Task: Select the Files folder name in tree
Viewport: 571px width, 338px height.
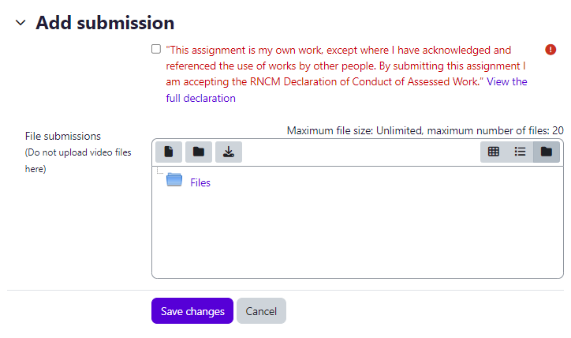Action: point(200,182)
